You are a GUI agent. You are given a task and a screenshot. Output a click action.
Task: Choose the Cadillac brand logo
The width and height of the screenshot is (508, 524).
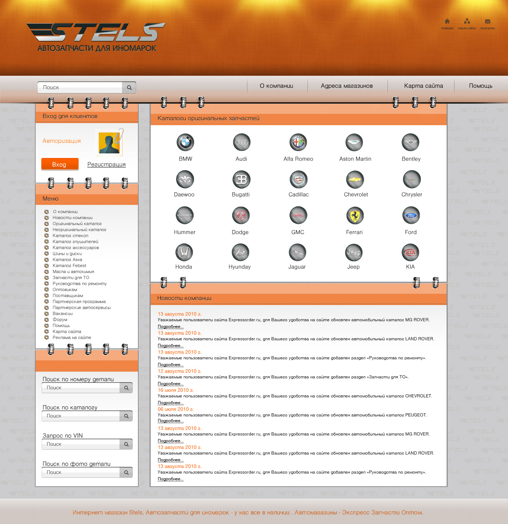coord(299,179)
